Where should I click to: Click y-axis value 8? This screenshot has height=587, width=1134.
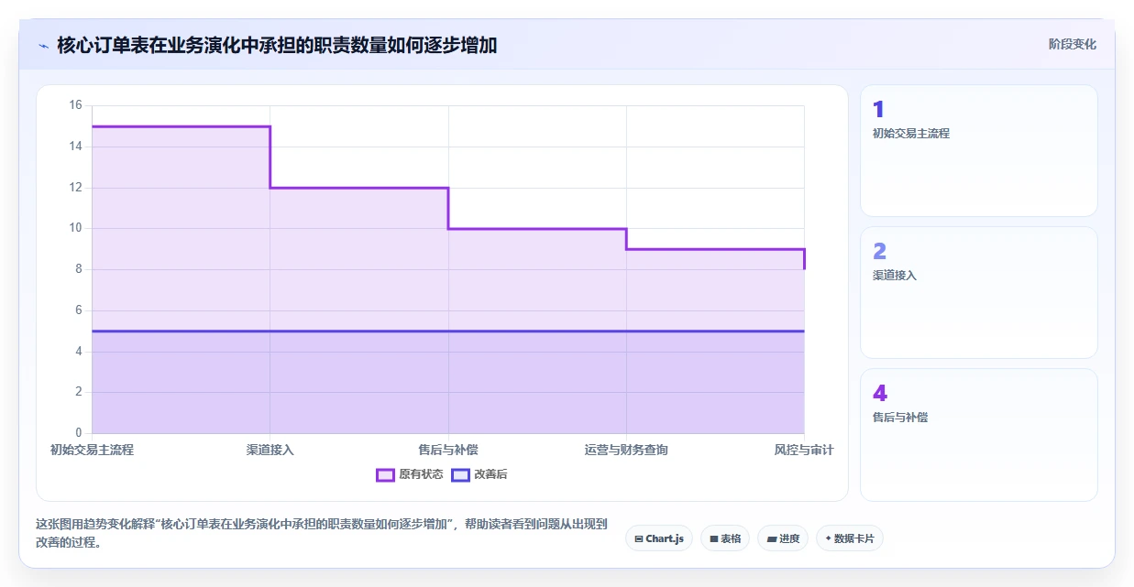coord(78,269)
